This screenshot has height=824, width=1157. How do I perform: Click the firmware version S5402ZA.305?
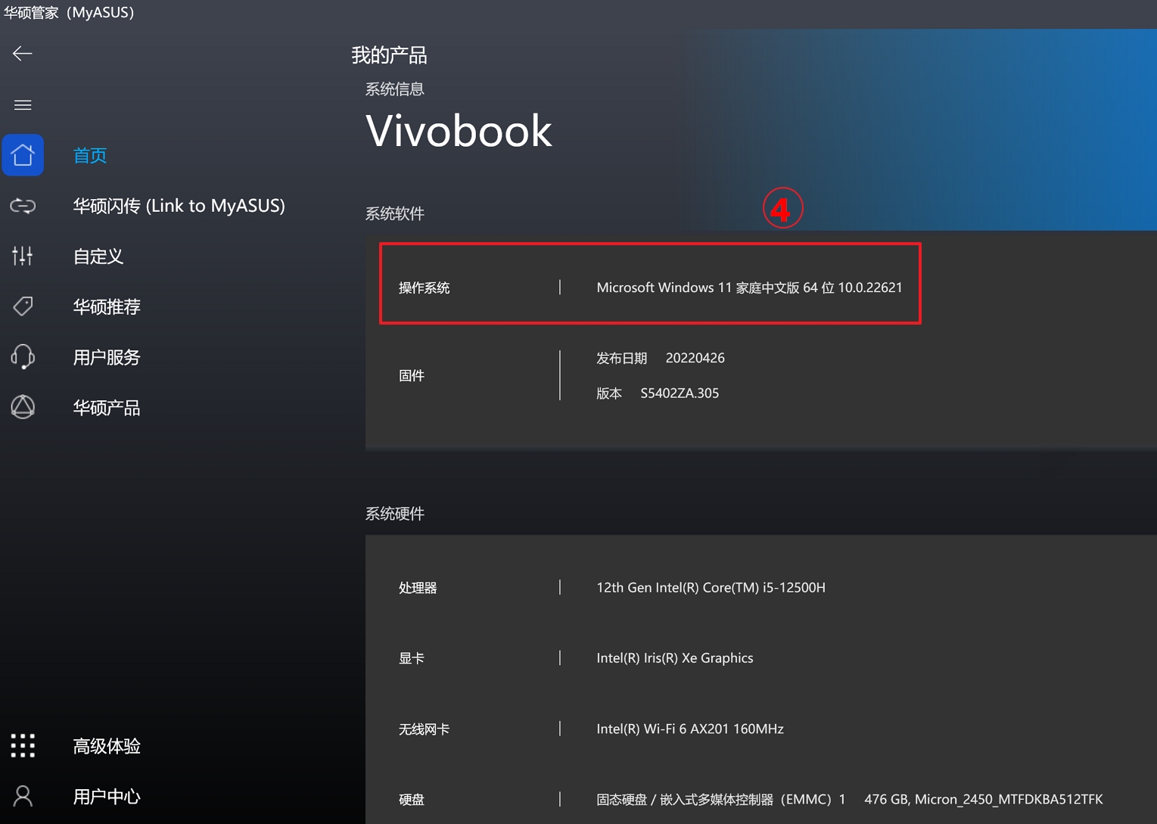680,393
